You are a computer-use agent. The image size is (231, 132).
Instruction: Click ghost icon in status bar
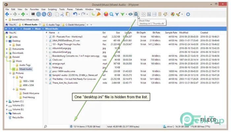[x=71, y=126]
